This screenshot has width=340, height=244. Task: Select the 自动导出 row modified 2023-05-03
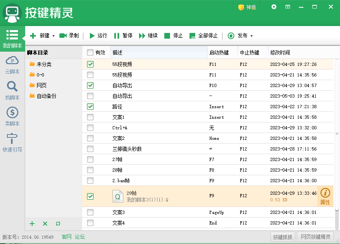coord(208,96)
